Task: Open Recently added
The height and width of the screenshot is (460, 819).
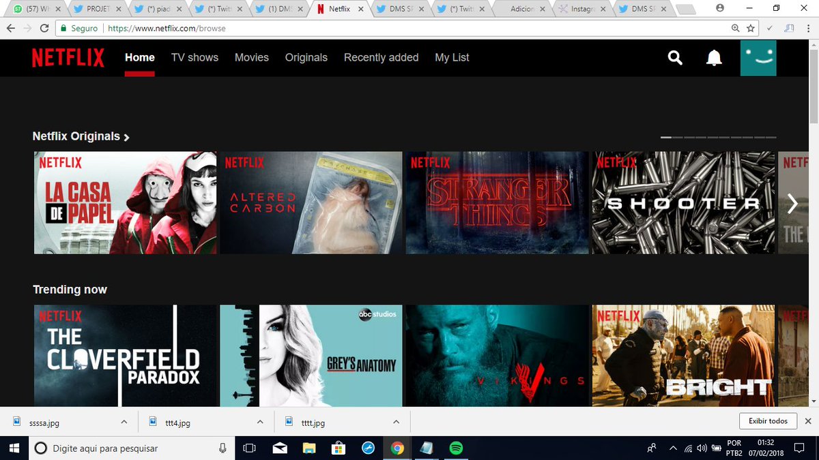Action: pos(381,58)
